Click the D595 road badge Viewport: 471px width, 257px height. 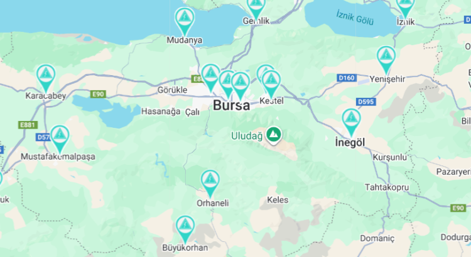click(x=366, y=102)
